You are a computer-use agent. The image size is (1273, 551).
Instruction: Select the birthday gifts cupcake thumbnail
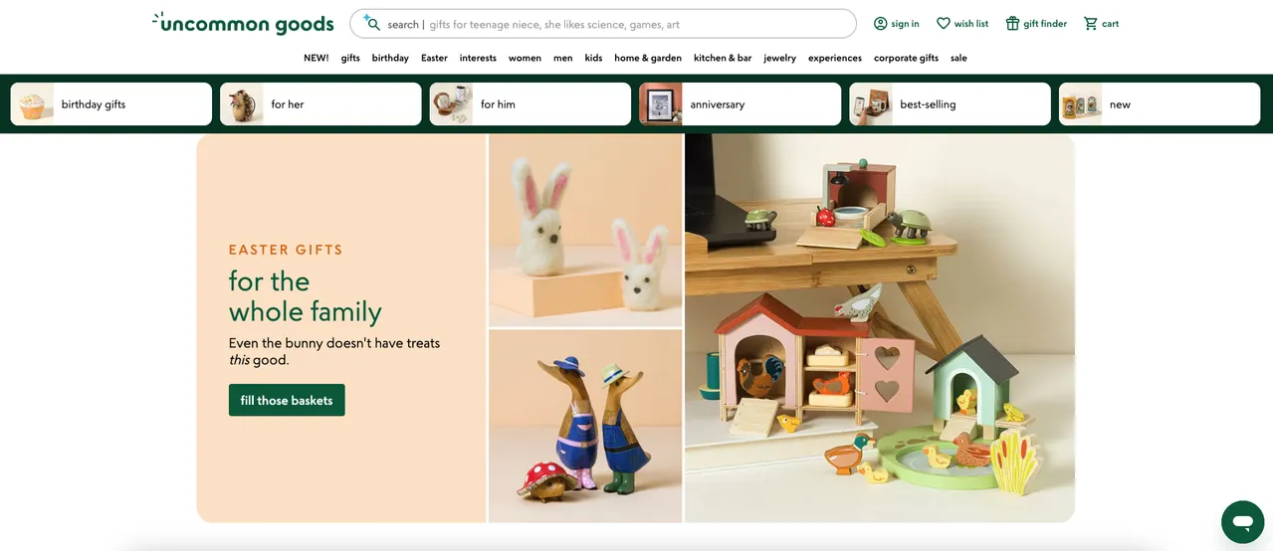pos(33,104)
